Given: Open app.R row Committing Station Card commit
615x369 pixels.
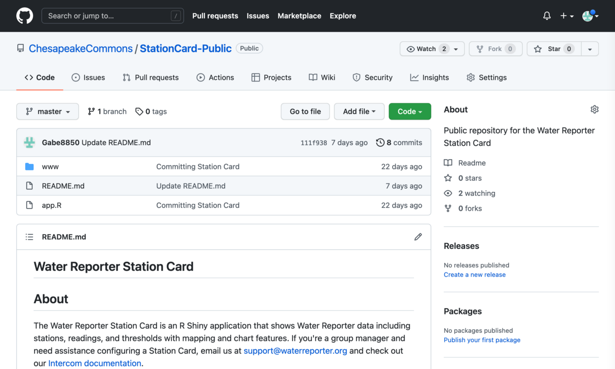Looking at the screenshot, I should pyautogui.click(x=198, y=205).
